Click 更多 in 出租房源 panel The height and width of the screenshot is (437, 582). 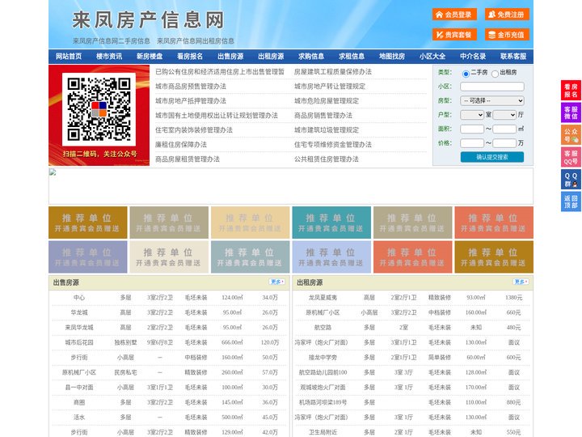pyautogui.click(x=521, y=282)
